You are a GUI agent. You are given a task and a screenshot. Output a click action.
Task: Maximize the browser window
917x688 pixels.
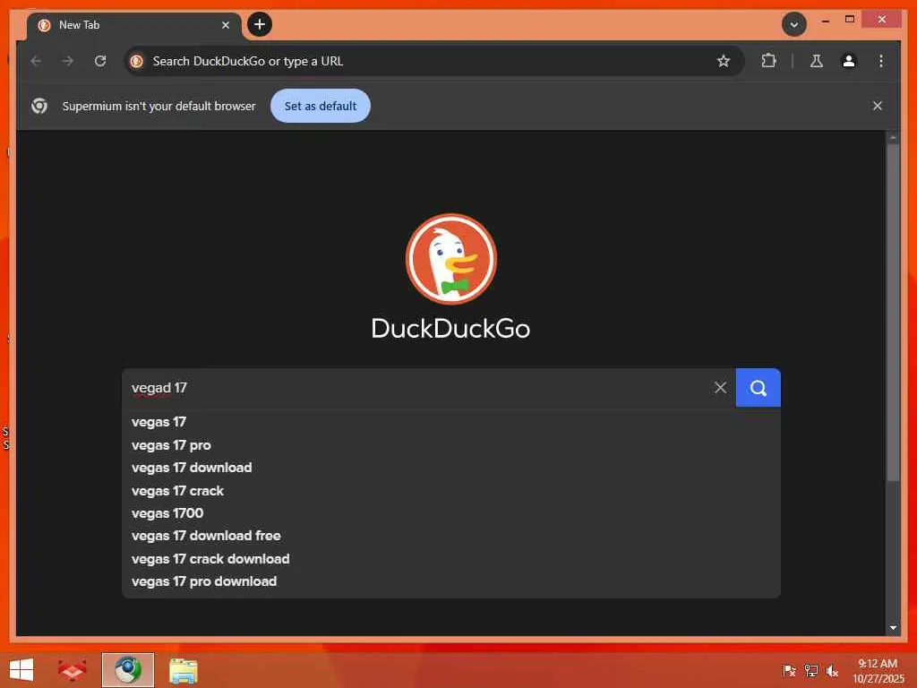click(850, 20)
